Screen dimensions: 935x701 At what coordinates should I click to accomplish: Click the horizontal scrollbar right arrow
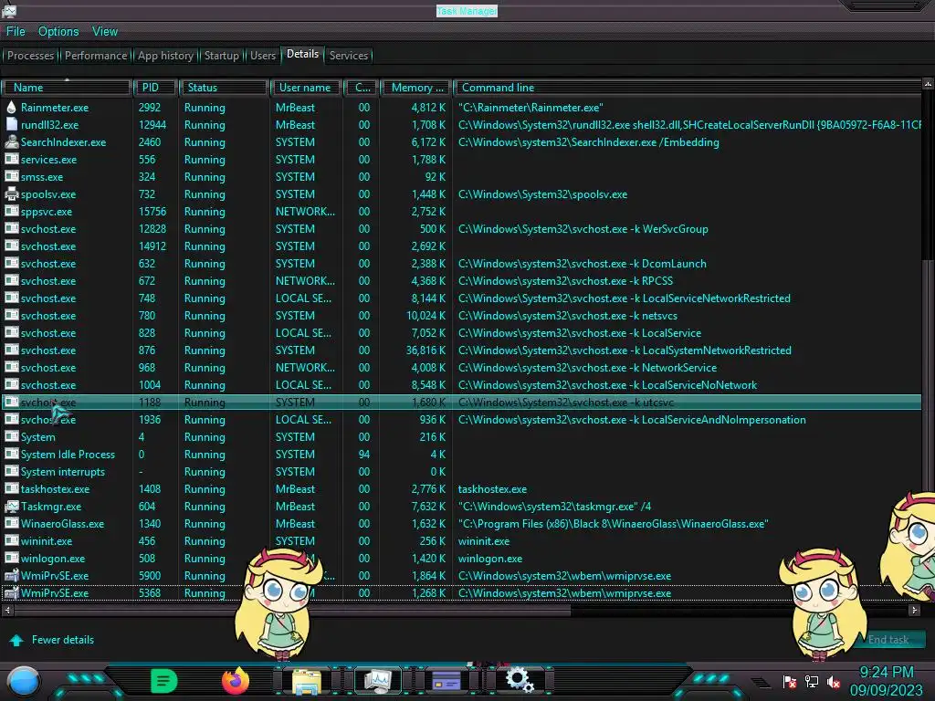pos(914,610)
